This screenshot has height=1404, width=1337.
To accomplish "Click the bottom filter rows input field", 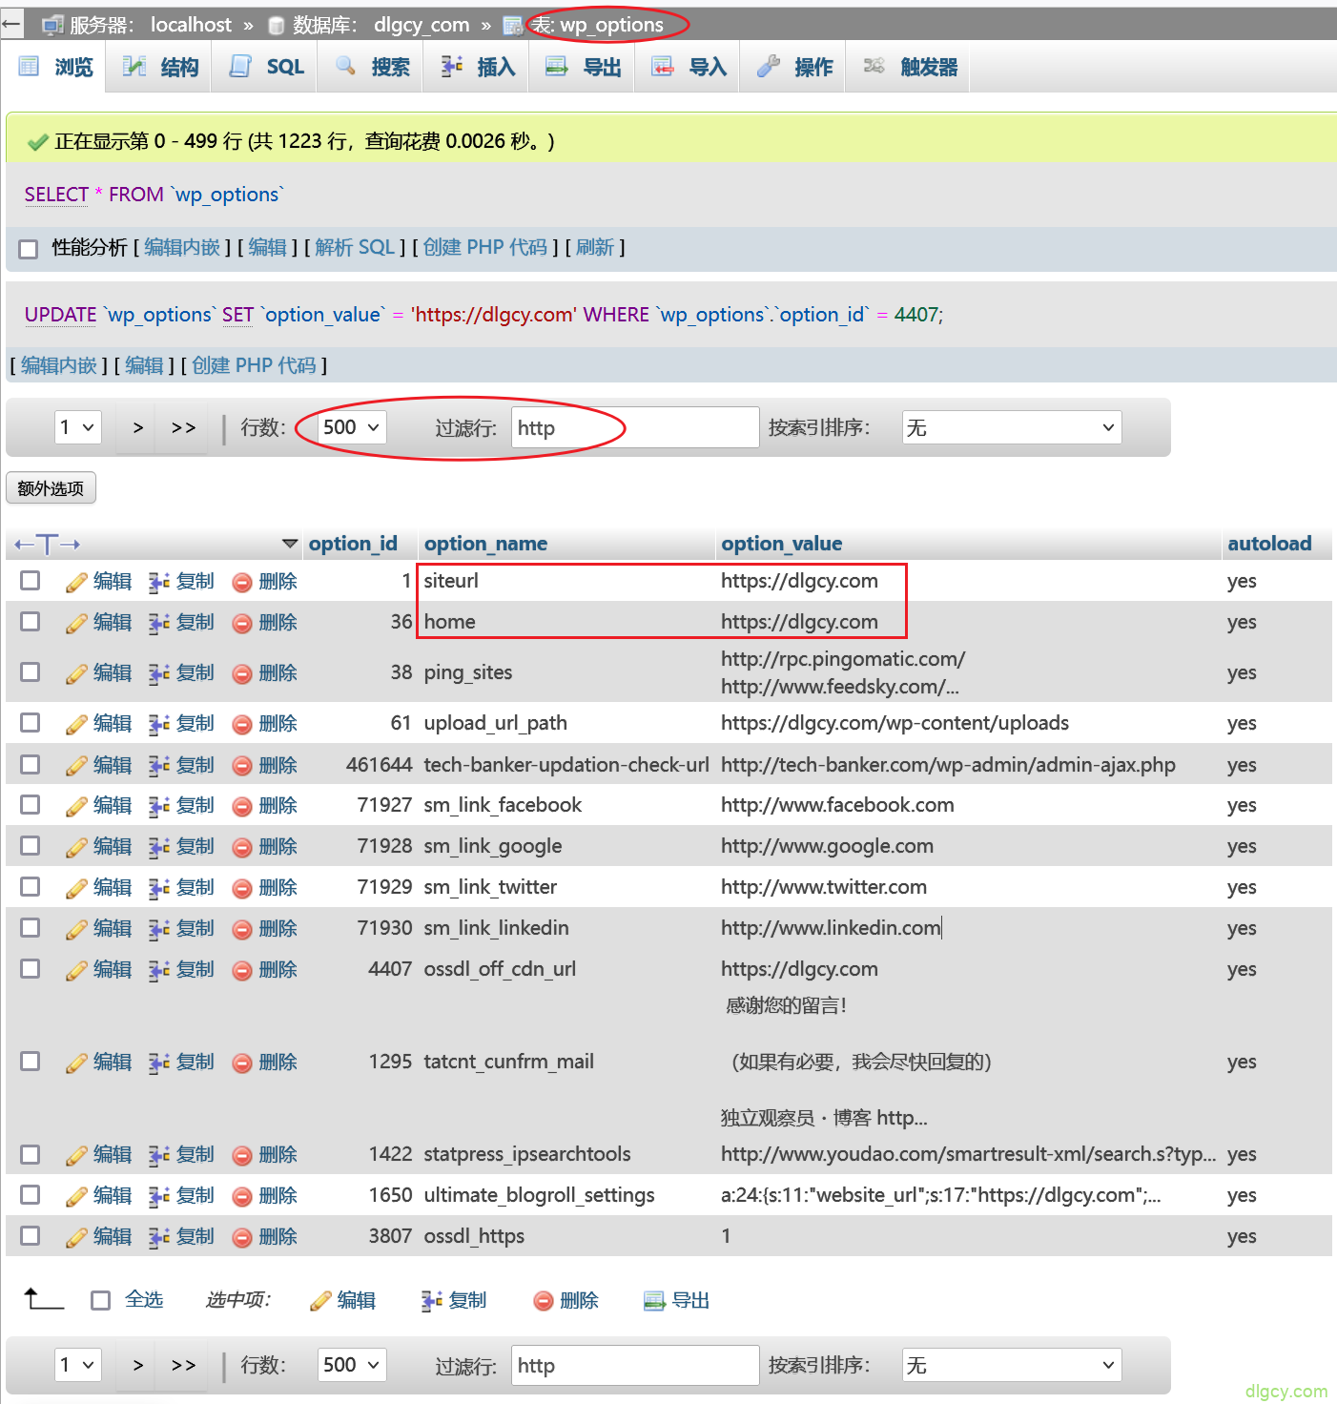I will [635, 1365].
